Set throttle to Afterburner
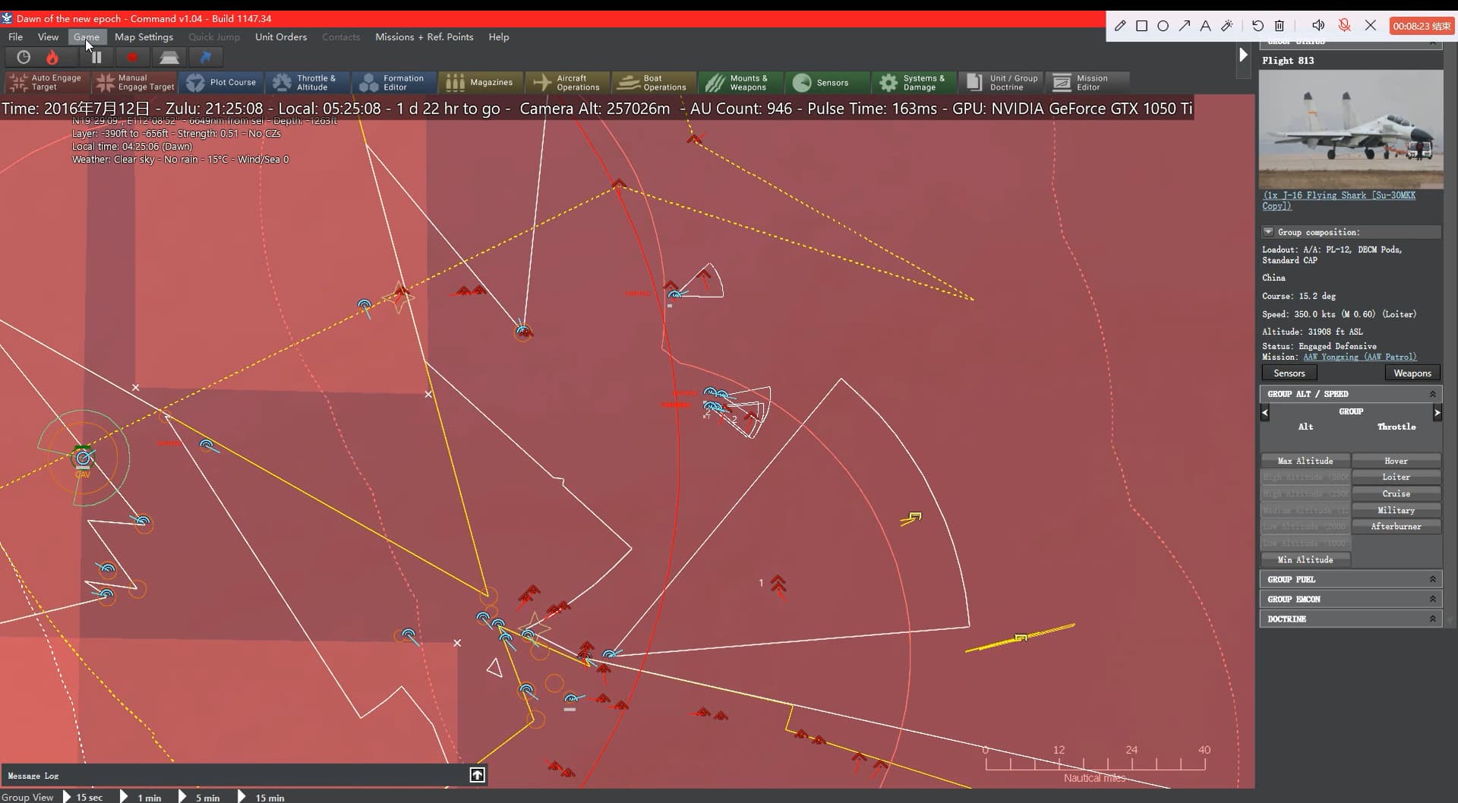The image size is (1458, 803). point(1396,526)
